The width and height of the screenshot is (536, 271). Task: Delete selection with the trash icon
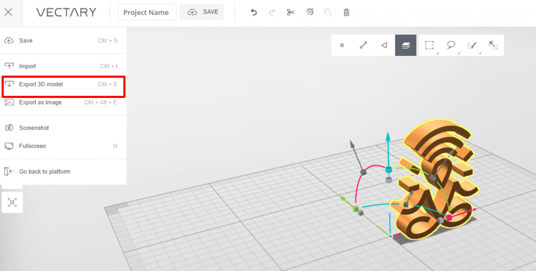346,12
